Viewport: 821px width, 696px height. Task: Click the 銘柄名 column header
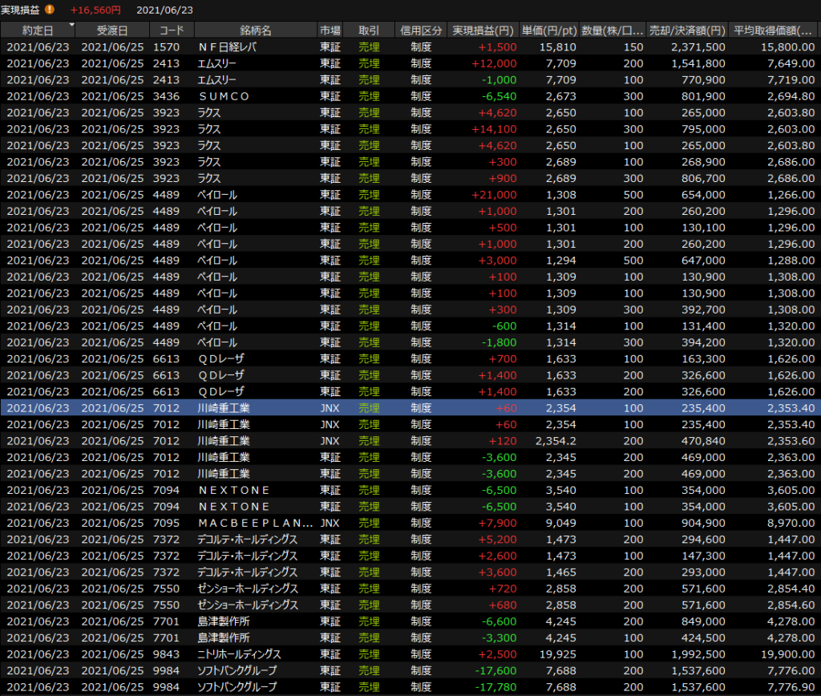[255, 30]
